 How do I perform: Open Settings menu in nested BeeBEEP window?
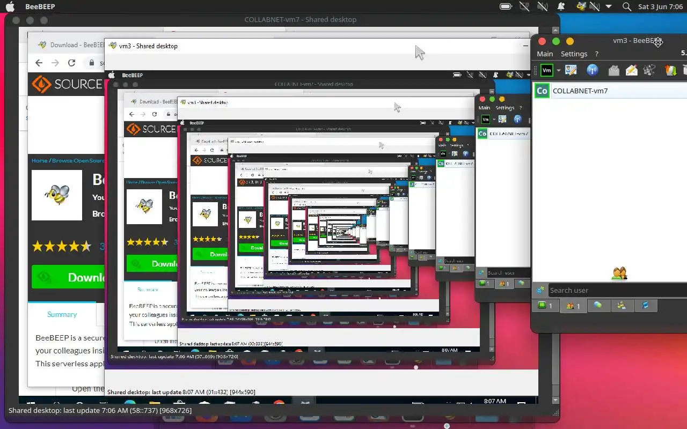pyautogui.click(x=505, y=108)
